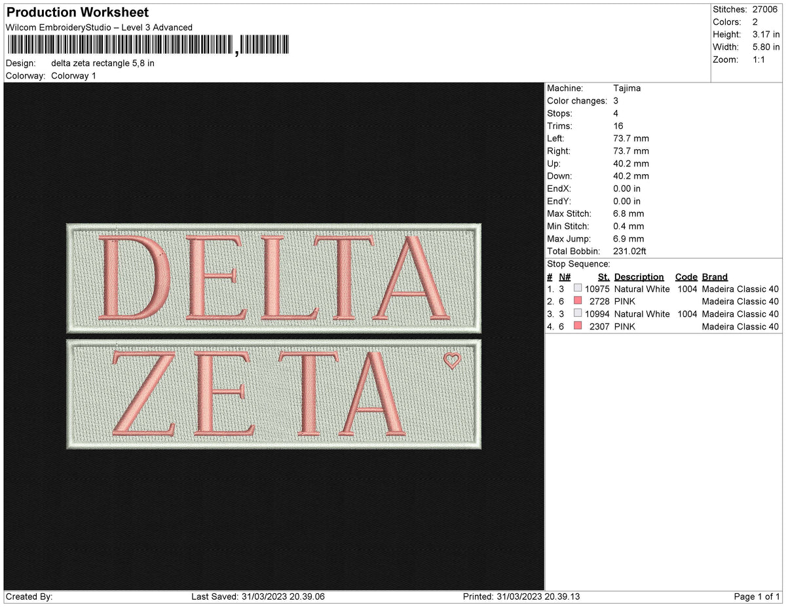786x607 pixels.
Task: Click the DELTA patch preview
Action: (x=272, y=278)
